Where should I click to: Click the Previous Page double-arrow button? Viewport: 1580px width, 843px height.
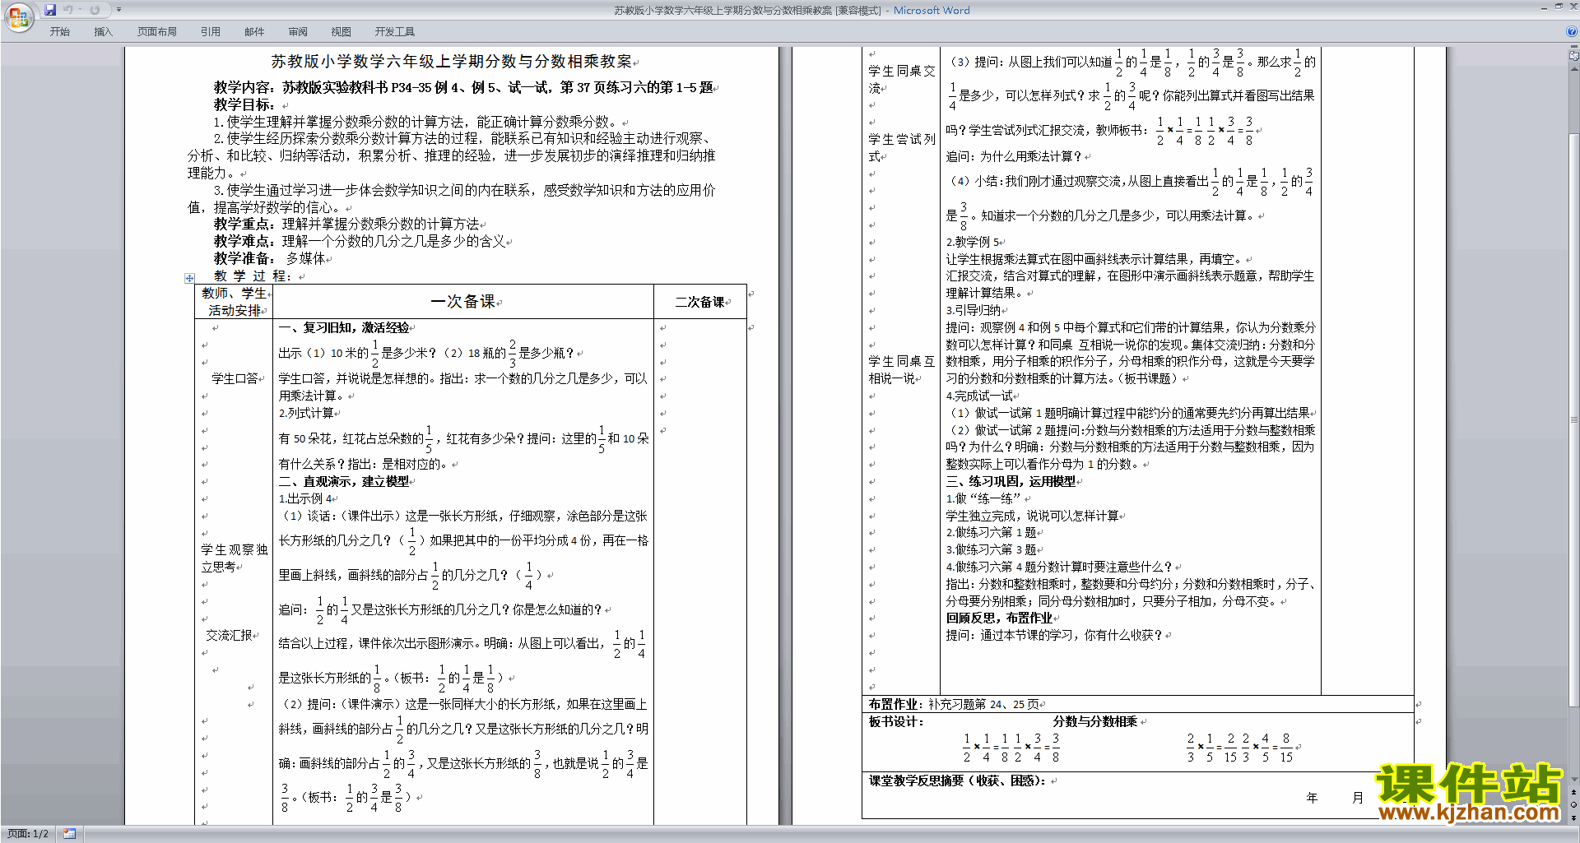click(x=1574, y=793)
